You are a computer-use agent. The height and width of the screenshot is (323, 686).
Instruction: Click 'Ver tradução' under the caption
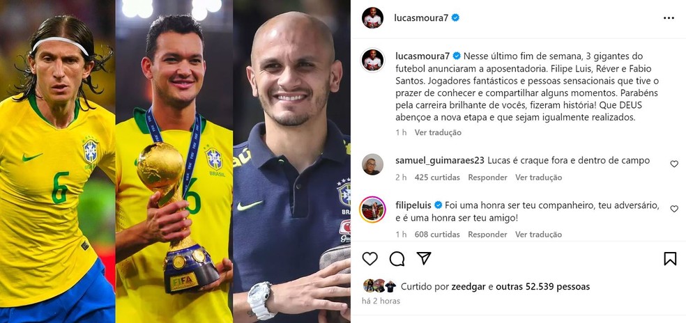click(x=438, y=132)
